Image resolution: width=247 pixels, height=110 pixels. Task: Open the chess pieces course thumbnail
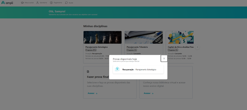pyautogui.click(x=103, y=37)
